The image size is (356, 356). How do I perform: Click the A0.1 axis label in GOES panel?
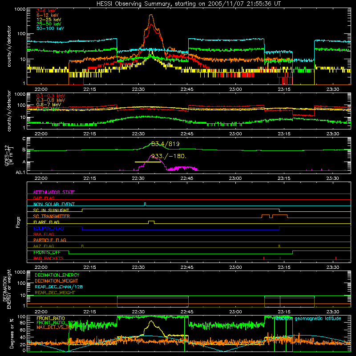click(x=20, y=173)
